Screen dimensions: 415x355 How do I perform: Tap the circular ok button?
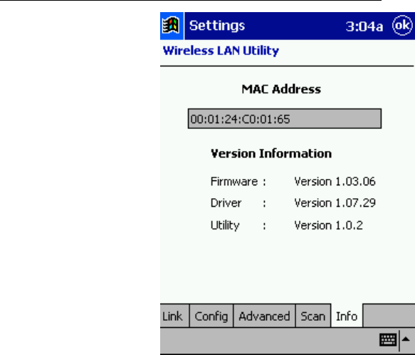[x=402, y=26]
